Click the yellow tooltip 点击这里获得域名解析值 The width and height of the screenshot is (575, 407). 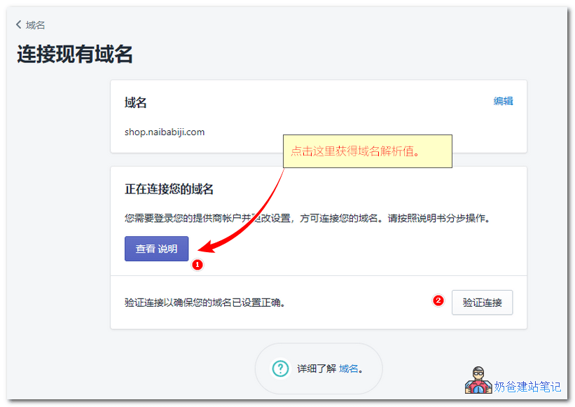tap(367, 150)
